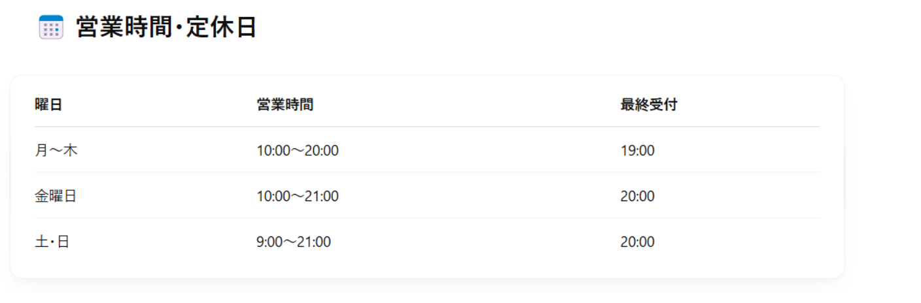Screen dimensions: 921x303
Task: Select the 営業時間・定休日 heading text
Action: tap(166, 27)
